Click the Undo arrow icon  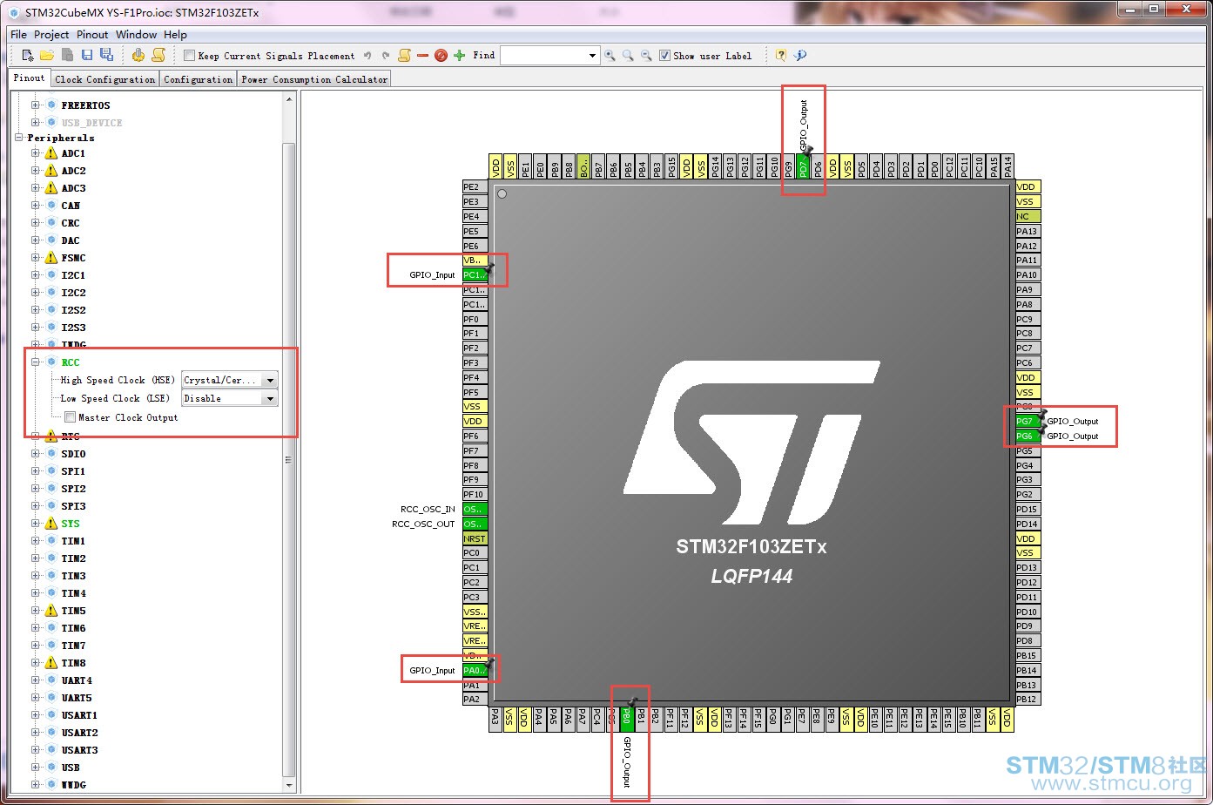(367, 55)
